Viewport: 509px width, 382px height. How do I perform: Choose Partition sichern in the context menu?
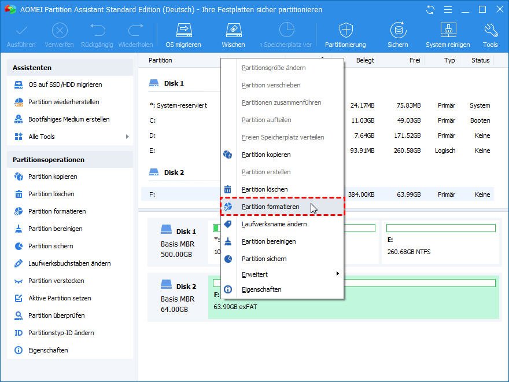point(282,259)
